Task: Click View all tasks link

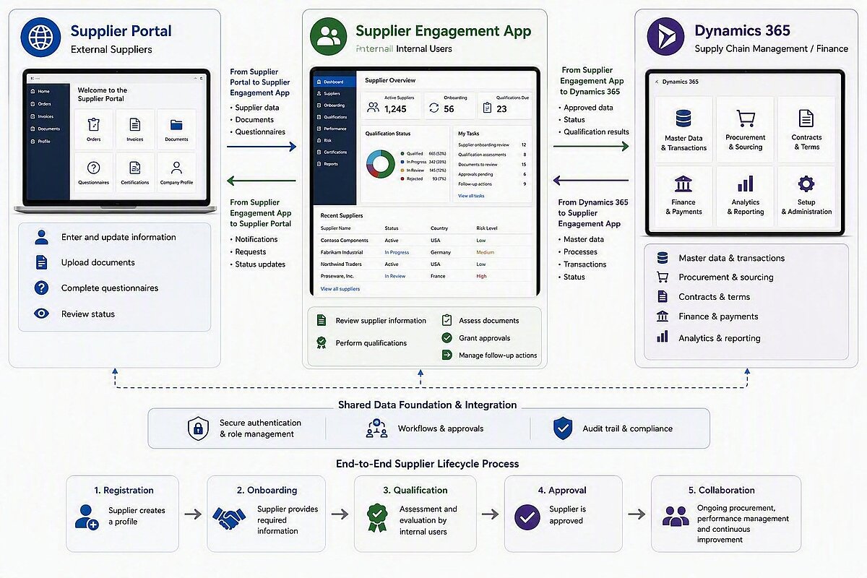Action: pos(471,196)
